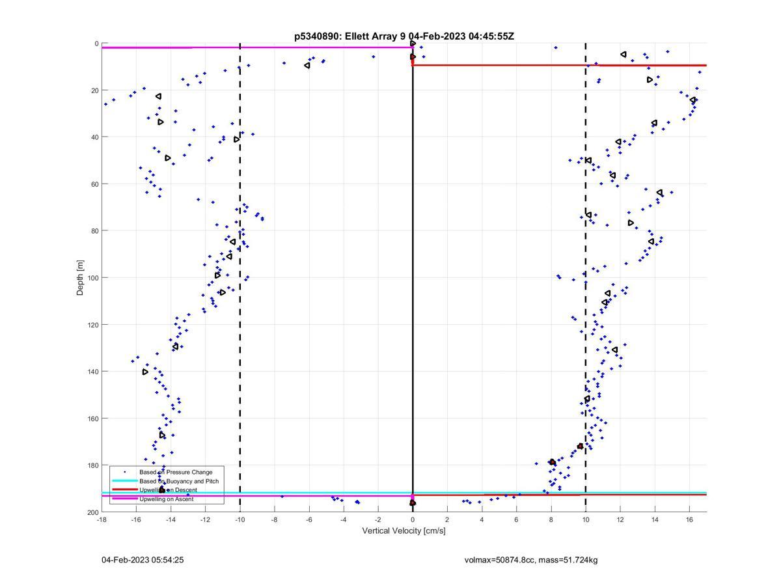
Task: Select legend entry 'Upwelling on Ascent'
Action: [167, 499]
